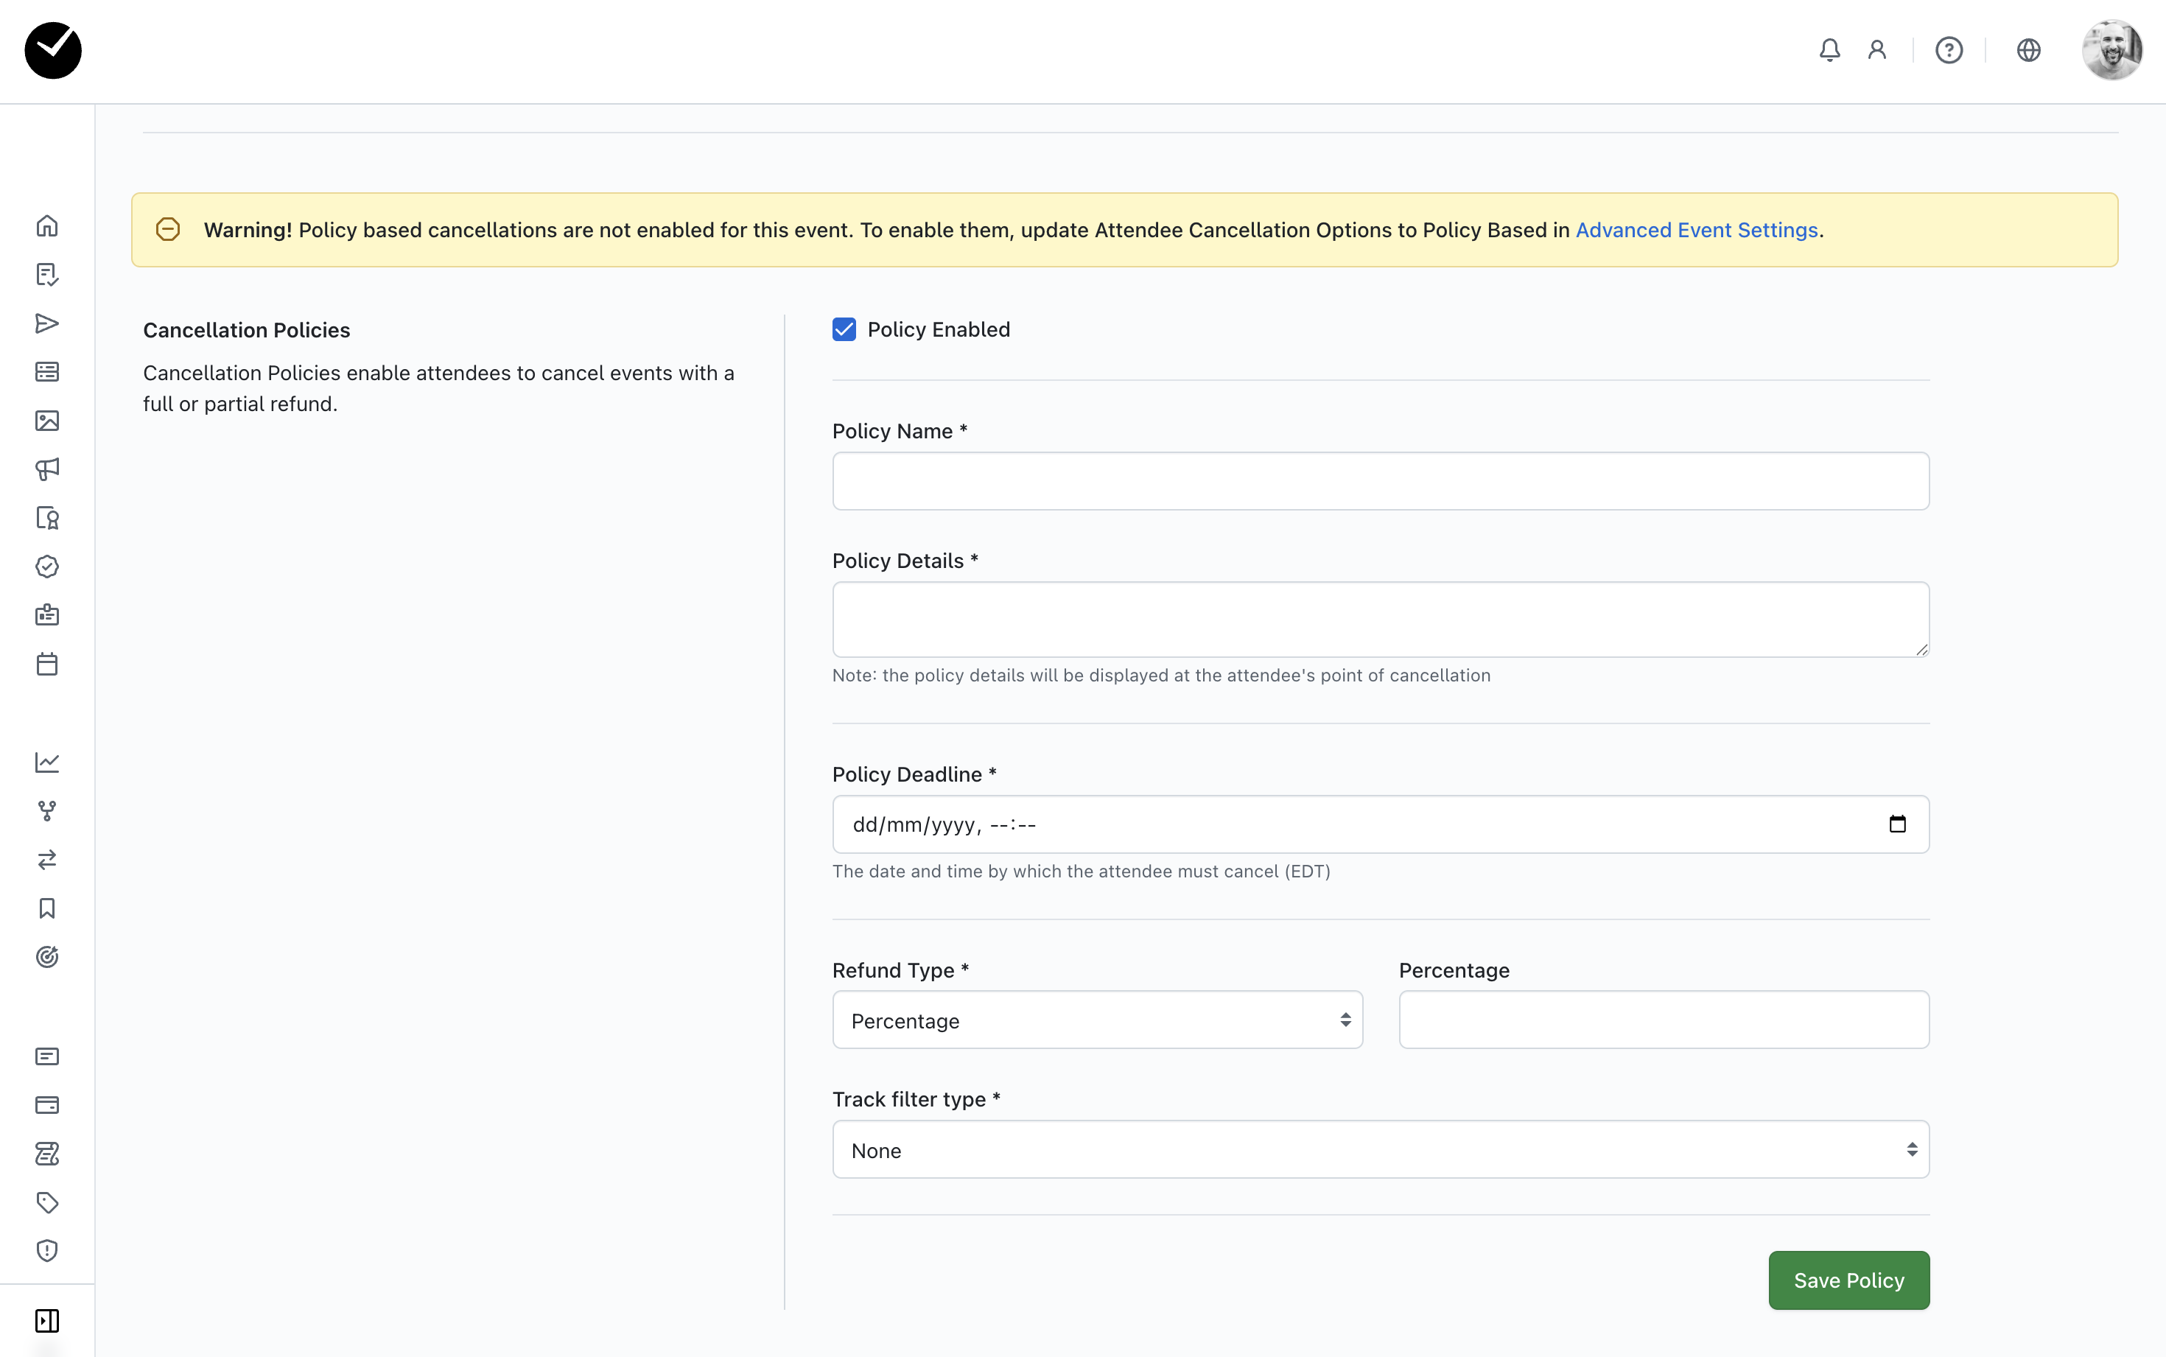The width and height of the screenshot is (2166, 1357).
Task: Open the calendar icon in sidebar
Action: tap(46, 665)
